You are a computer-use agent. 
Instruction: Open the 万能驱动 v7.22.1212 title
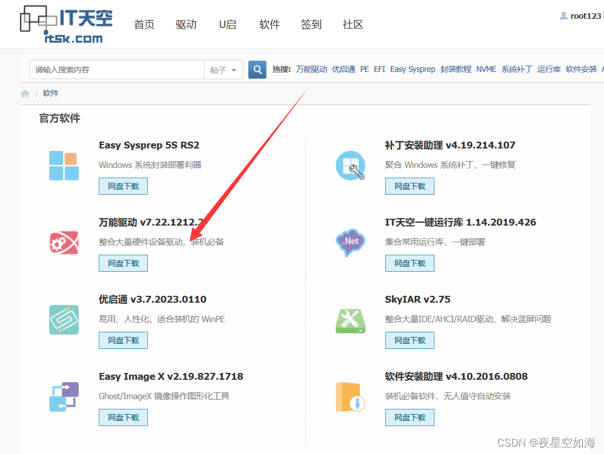pos(151,222)
